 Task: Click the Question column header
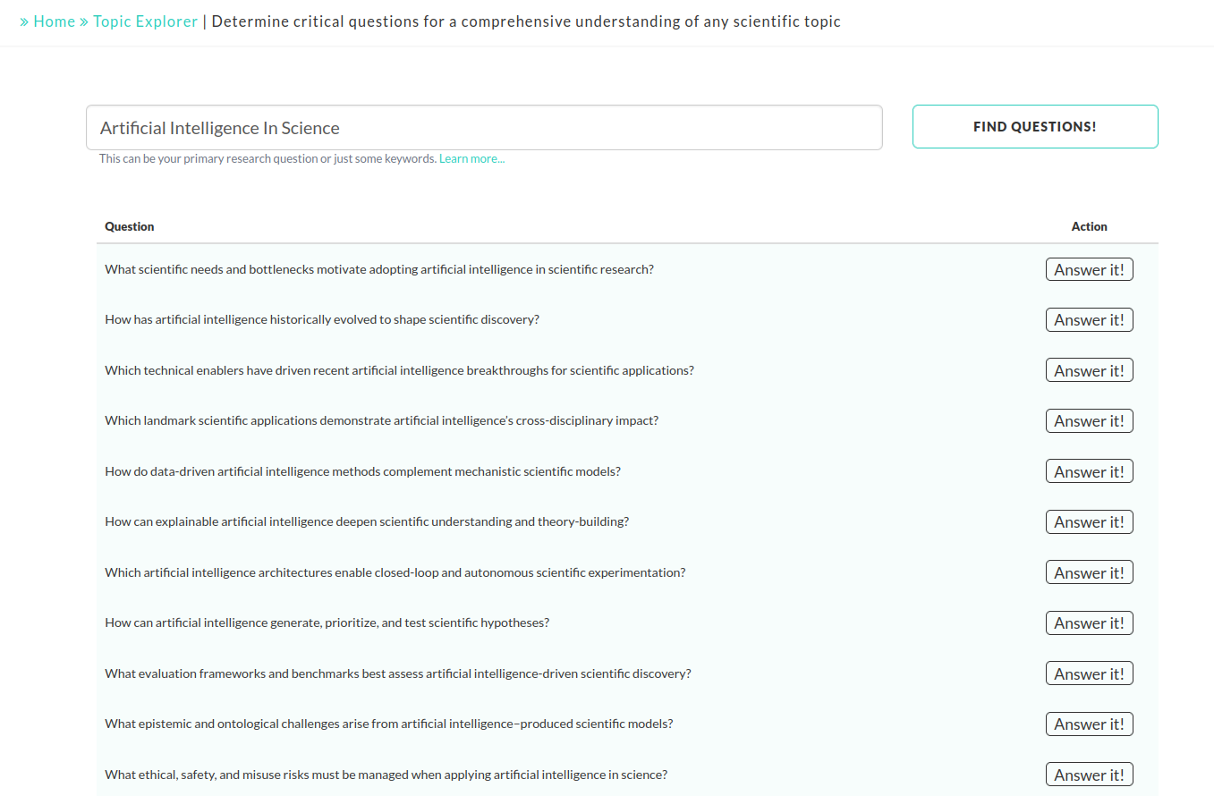tap(130, 227)
